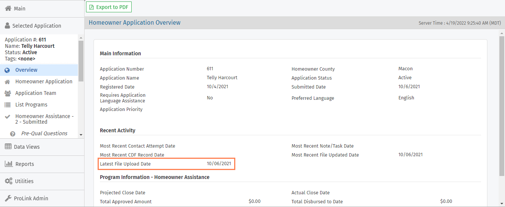The width and height of the screenshot is (505, 207).
Task: Click the Homeowner Assistance checkmark icon
Action: pos(7,117)
